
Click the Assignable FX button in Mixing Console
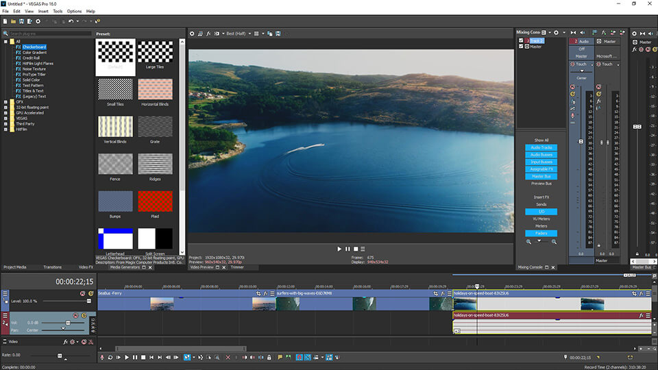(541, 169)
